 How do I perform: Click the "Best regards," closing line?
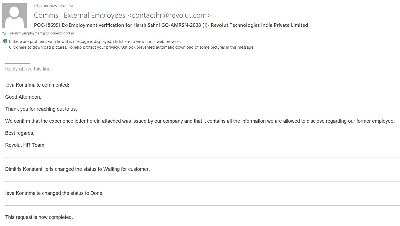coord(20,133)
